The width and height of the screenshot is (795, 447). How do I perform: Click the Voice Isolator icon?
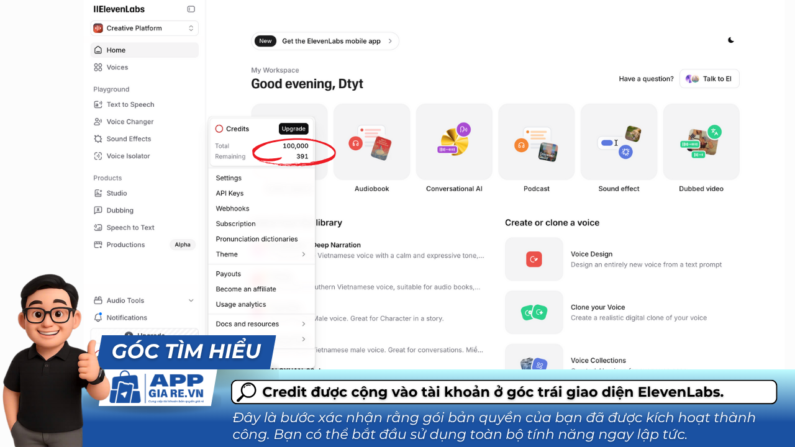tap(98, 156)
